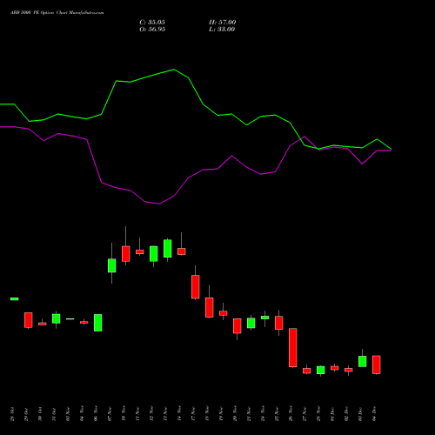Click the '31 Oct' date axis label

54,414
